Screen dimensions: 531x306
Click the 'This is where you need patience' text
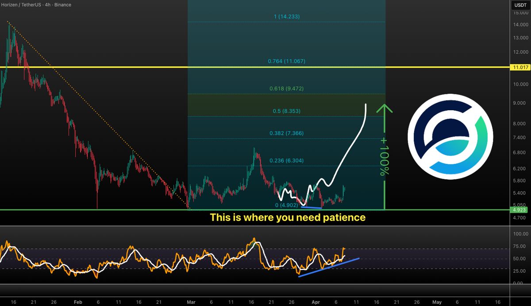coord(288,217)
